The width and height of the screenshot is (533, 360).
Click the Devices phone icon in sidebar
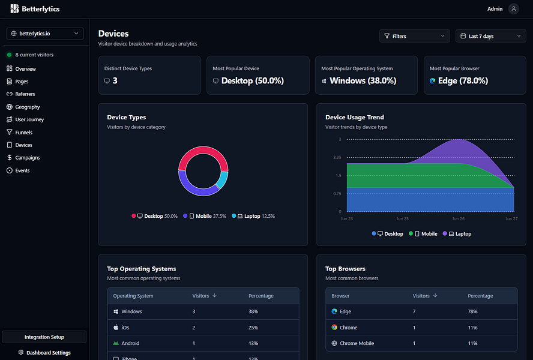point(10,145)
